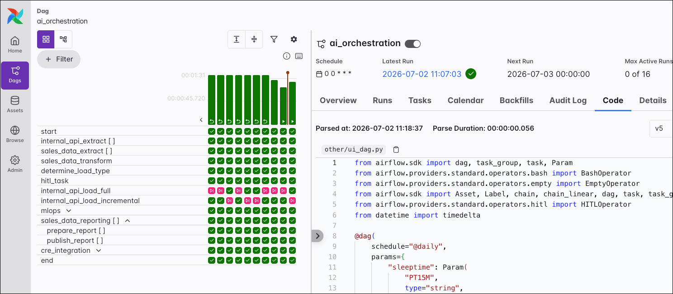Click the Airflow pinwheel logo

[15, 16]
